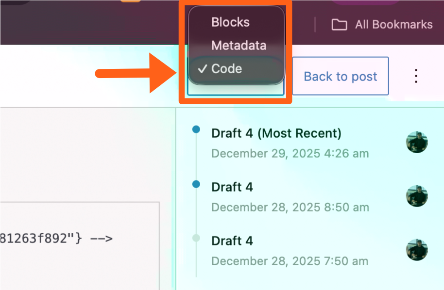Click the avatar for the 7:50 am revision
This screenshot has height=290, width=444.
[x=417, y=250]
